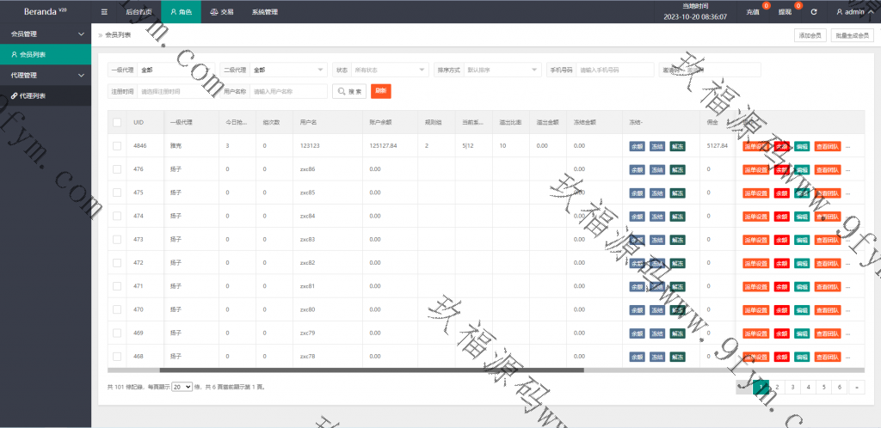
Task: Select 会员列表 user icon in sidebar
Action: 14,54
